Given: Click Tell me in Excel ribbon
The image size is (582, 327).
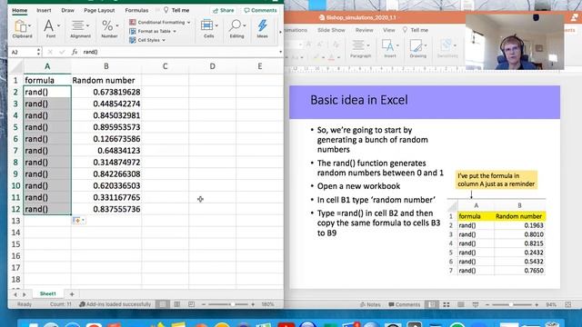Looking at the screenshot, I should tap(176, 10).
